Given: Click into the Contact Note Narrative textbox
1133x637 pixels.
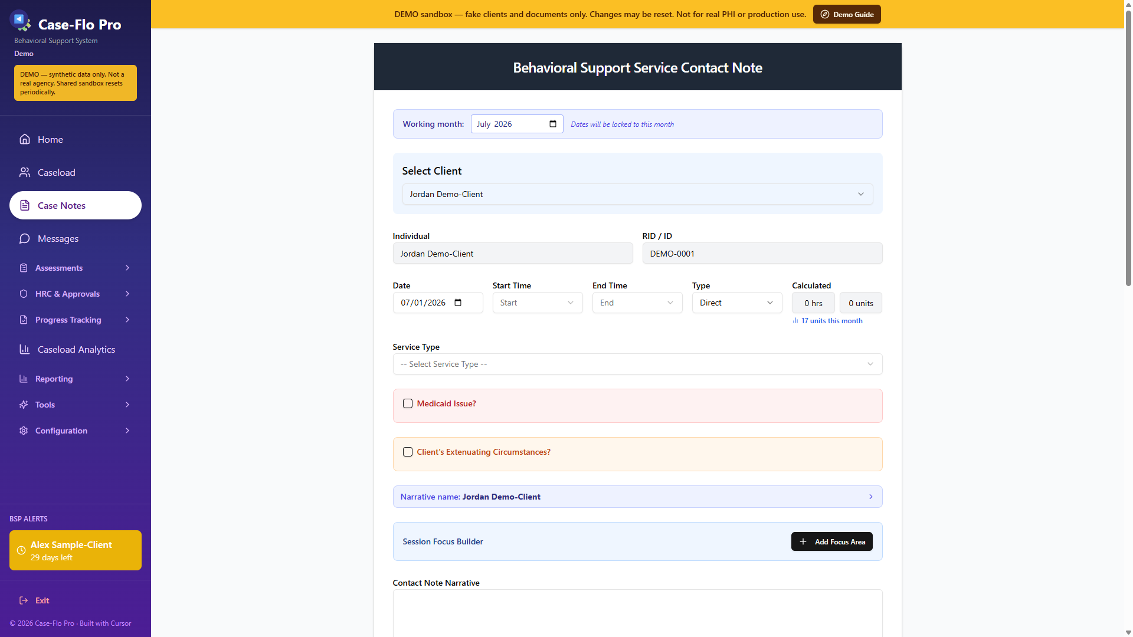Looking at the screenshot, I should 637,613.
